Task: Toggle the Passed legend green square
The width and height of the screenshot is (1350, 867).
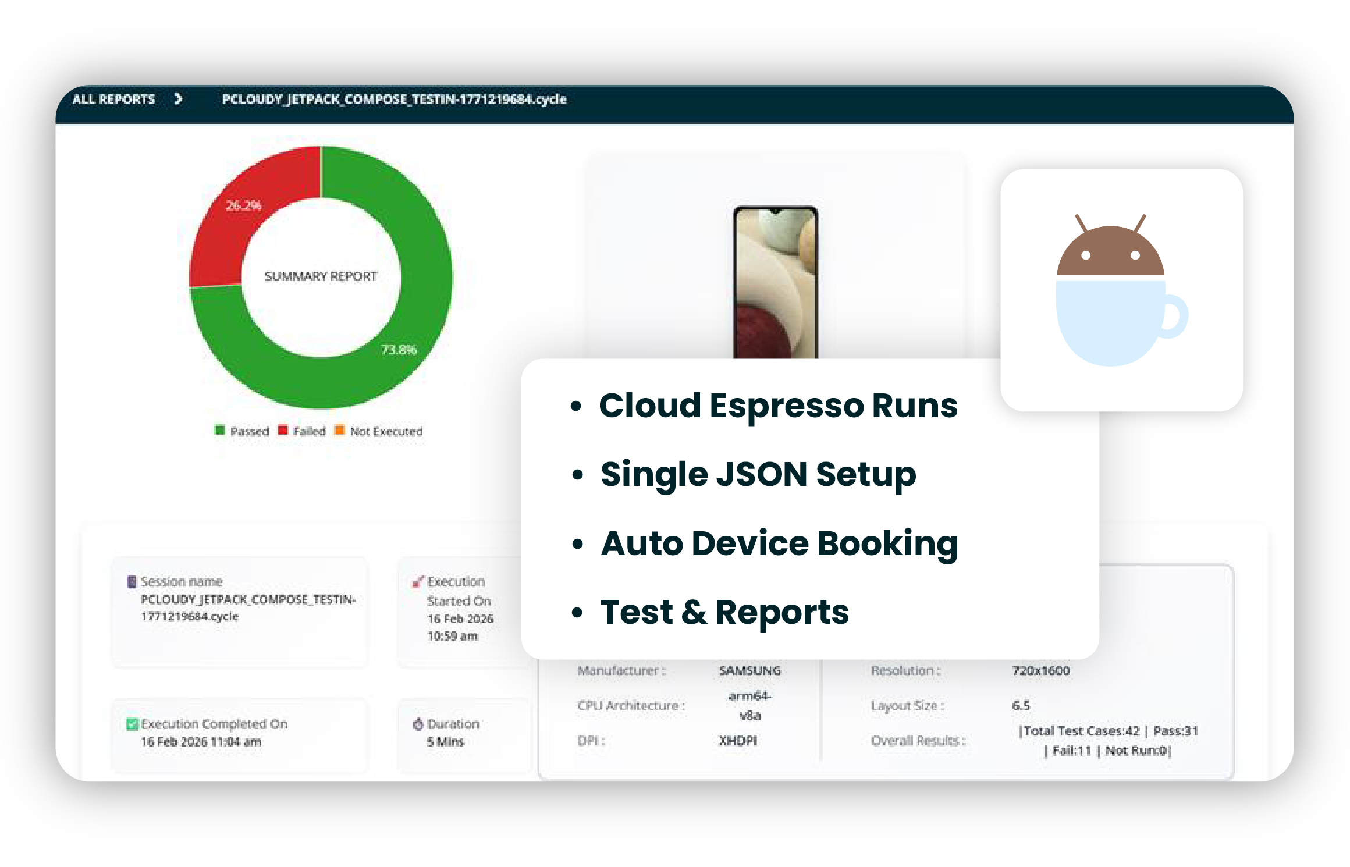Action: point(220,431)
